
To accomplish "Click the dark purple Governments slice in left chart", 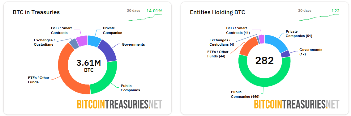I will click(x=109, y=51).
